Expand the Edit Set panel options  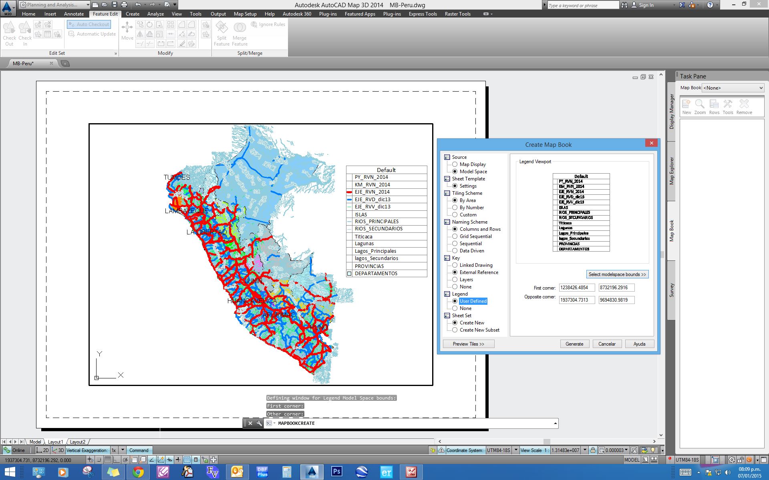pyautogui.click(x=116, y=52)
